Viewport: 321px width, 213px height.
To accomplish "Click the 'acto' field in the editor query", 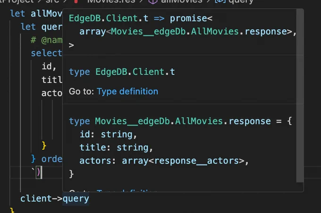I will pos(52,93).
